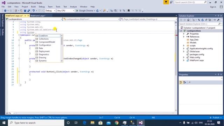
Task: Open the Window menu
Action: tap(84, 7)
